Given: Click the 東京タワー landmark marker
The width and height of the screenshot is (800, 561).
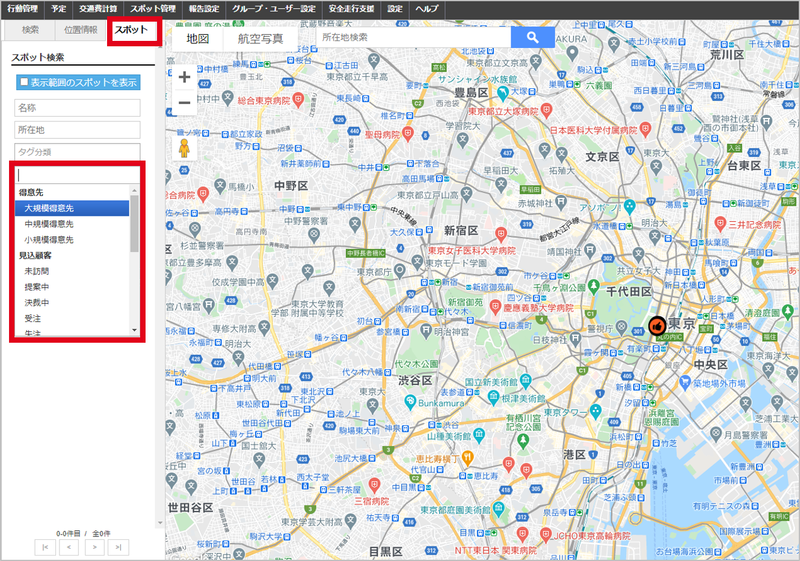Looking at the screenshot, I should point(595,411).
